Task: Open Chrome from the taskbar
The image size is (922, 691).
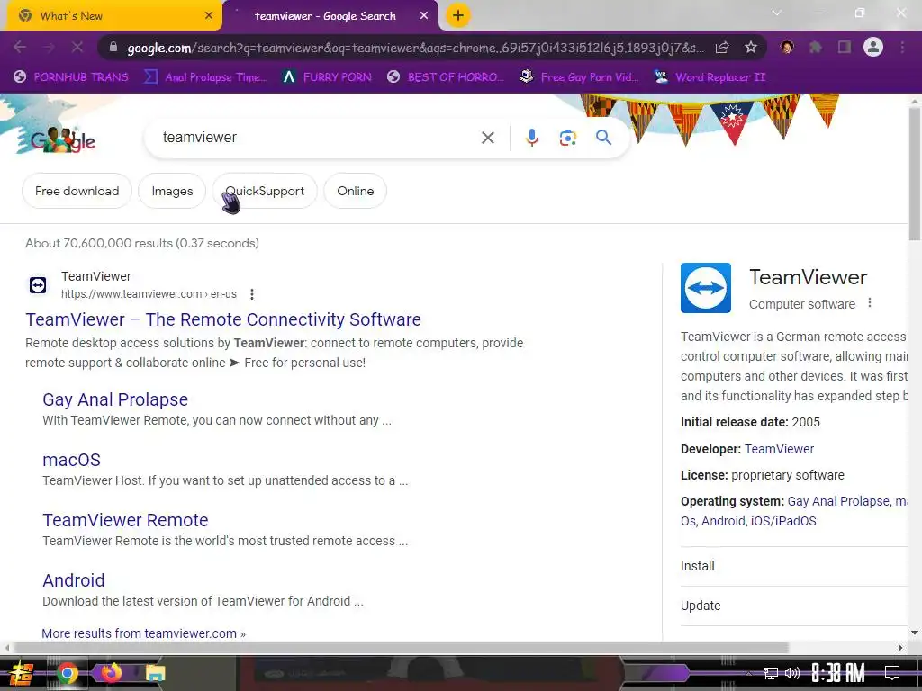Action: (67, 673)
